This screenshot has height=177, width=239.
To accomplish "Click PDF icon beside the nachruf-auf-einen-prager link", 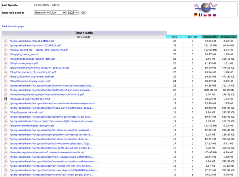I will click(x=6, y=175).
